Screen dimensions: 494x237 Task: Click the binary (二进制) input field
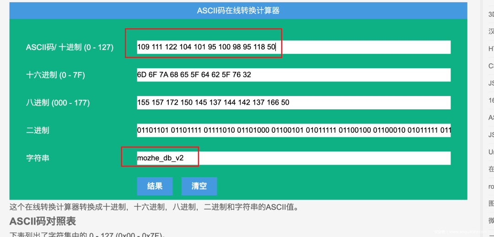pyautogui.click(x=293, y=130)
